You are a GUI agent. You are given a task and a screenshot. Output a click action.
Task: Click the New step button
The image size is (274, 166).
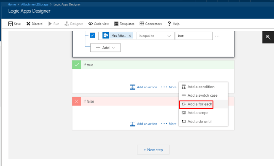coord(153,150)
